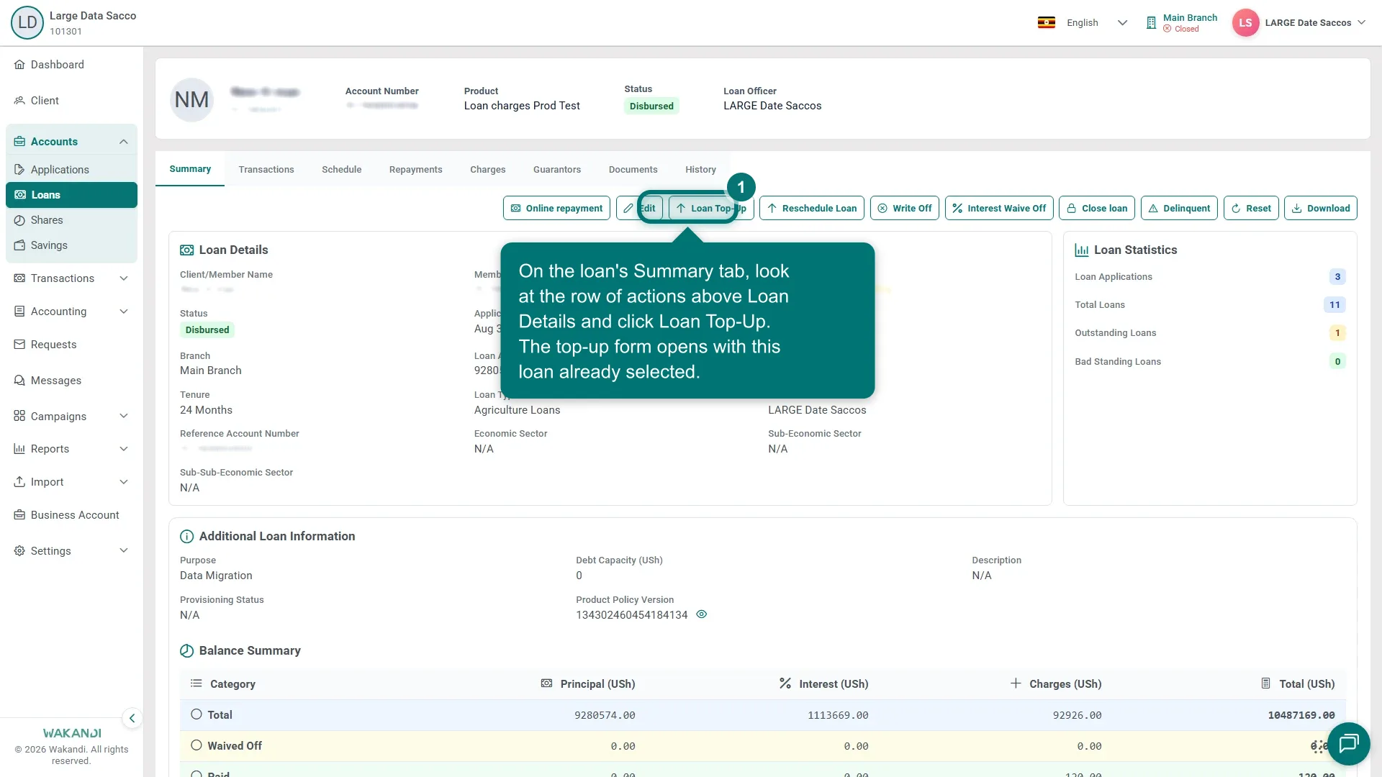The width and height of the screenshot is (1382, 777).
Task: Click the Loan Details cash icon
Action: pyautogui.click(x=186, y=250)
